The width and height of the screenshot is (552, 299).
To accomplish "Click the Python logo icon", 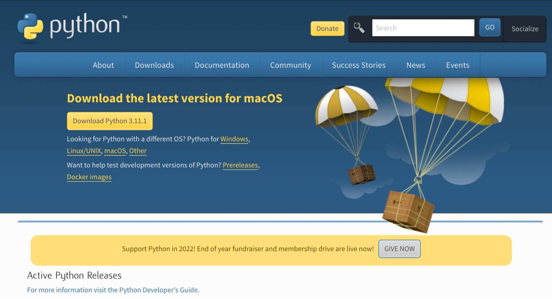I will [30, 26].
